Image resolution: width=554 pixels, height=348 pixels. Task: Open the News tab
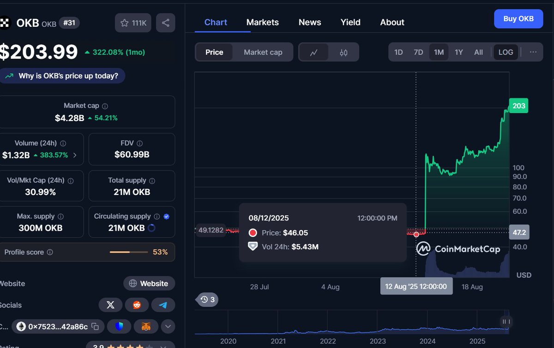pyautogui.click(x=310, y=22)
